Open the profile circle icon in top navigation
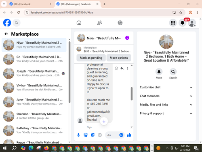Viewport: 202px width, 152px height. [x=120, y=23]
